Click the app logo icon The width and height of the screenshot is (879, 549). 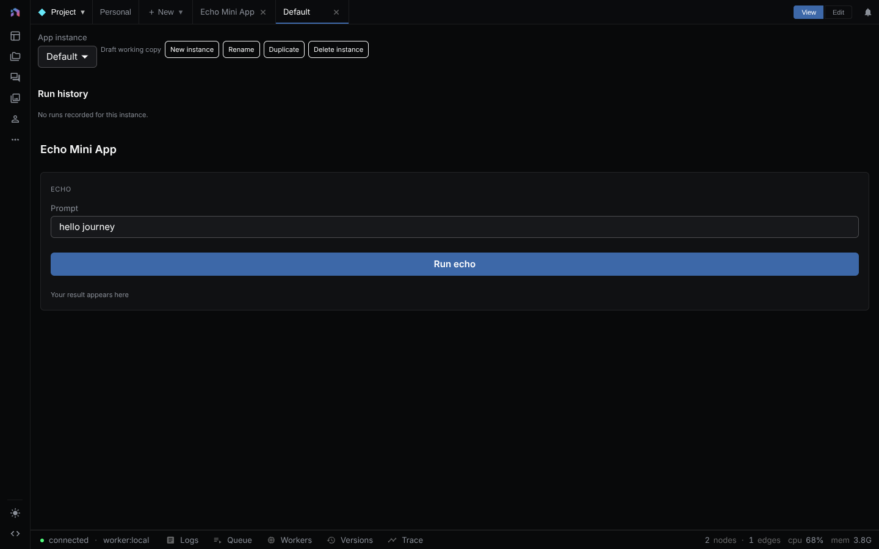(15, 12)
